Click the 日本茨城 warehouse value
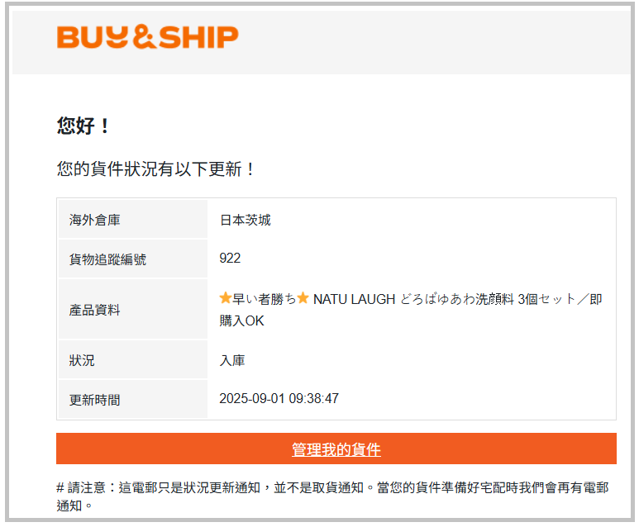The height and width of the screenshot is (527, 639). (245, 221)
